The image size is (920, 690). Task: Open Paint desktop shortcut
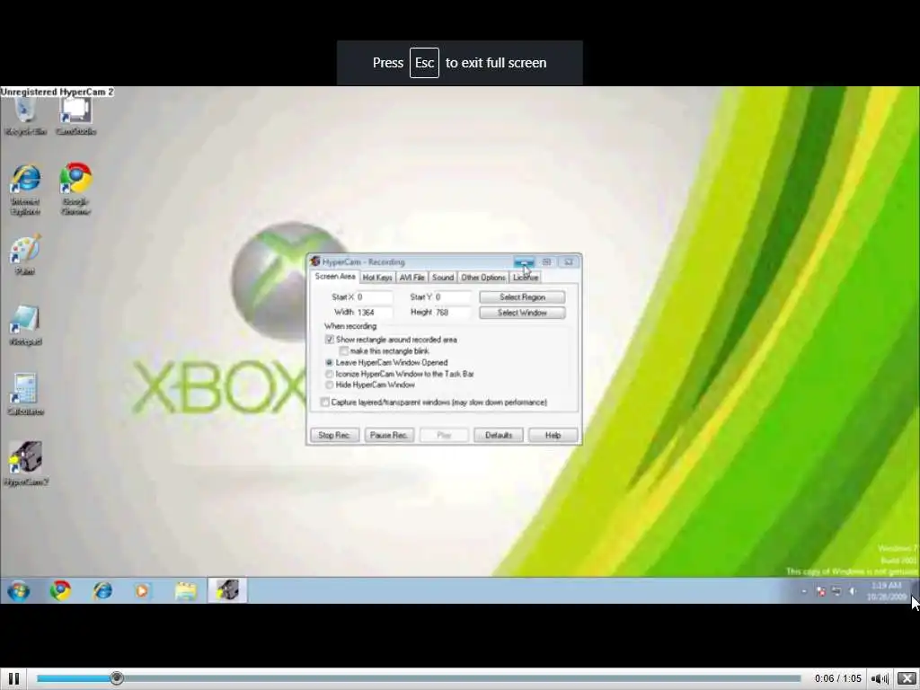coord(25,255)
